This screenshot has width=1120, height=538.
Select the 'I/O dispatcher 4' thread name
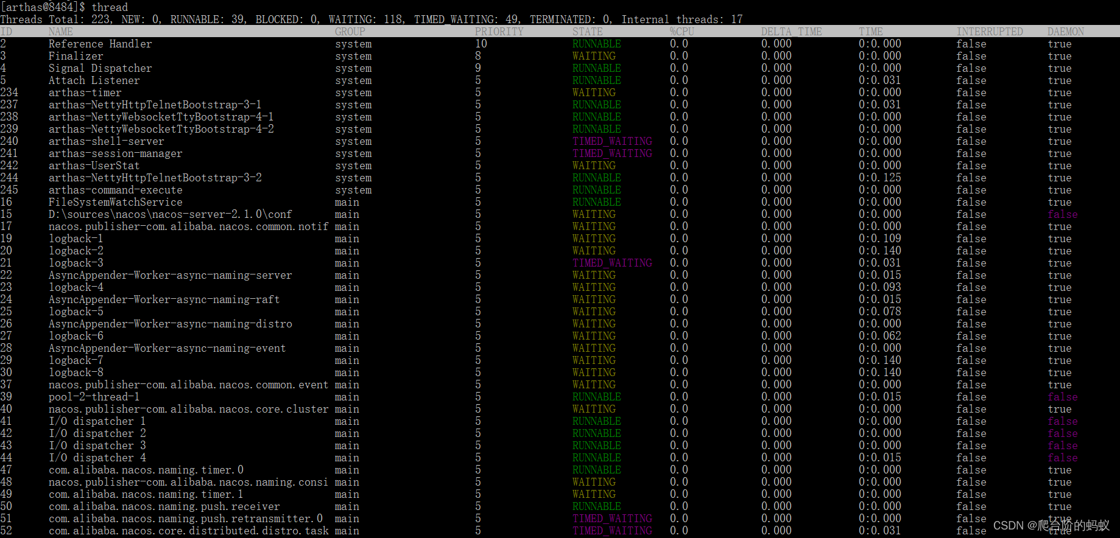point(97,458)
